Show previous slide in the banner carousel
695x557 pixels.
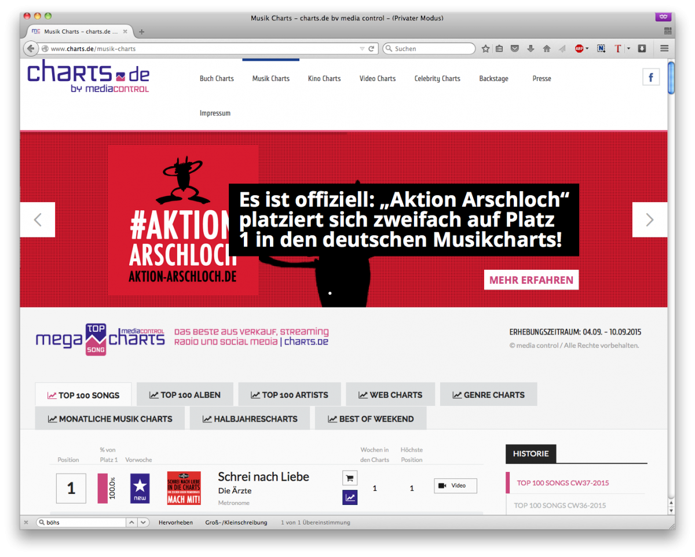pos(38,219)
